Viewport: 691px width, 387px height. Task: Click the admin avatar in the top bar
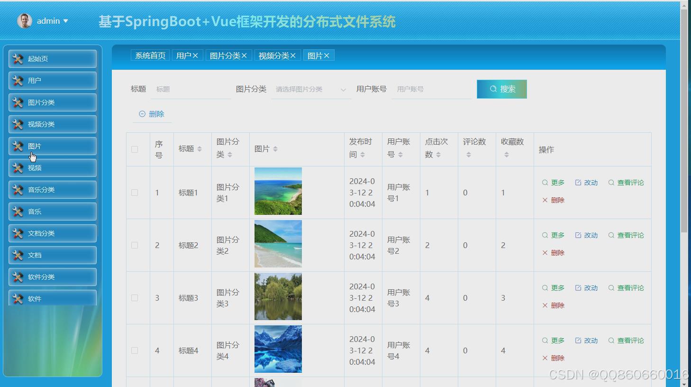(x=24, y=20)
